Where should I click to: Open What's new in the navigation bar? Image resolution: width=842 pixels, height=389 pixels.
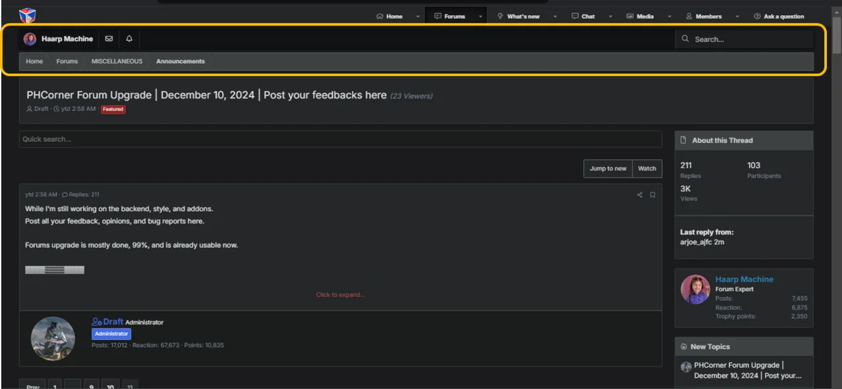518,16
